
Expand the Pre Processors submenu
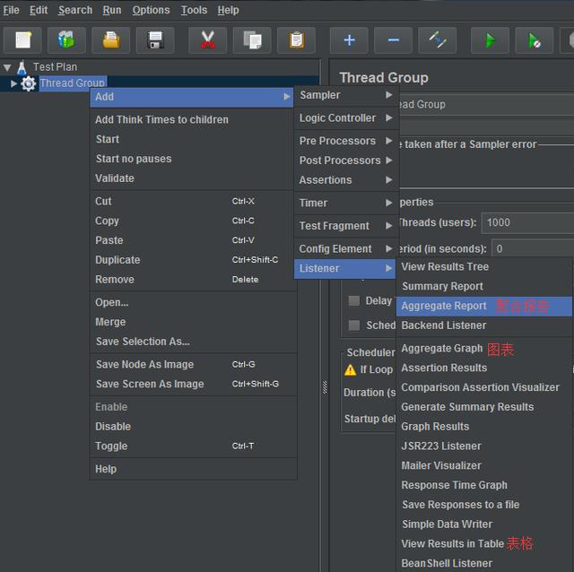click(346, 141)
